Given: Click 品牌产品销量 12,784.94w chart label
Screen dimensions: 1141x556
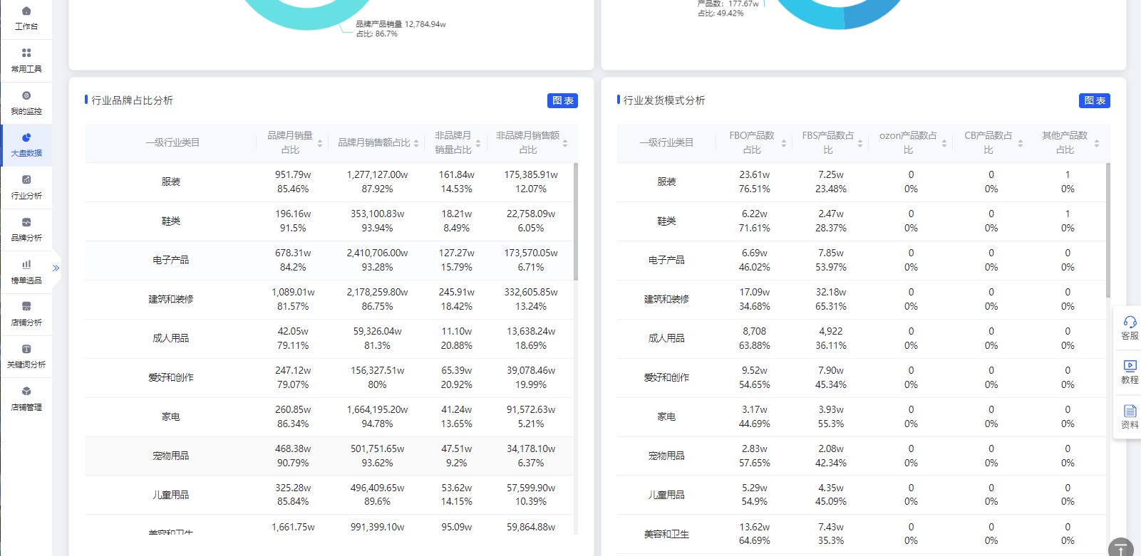Looking at the screenshot, I should [x=401, y=24].
